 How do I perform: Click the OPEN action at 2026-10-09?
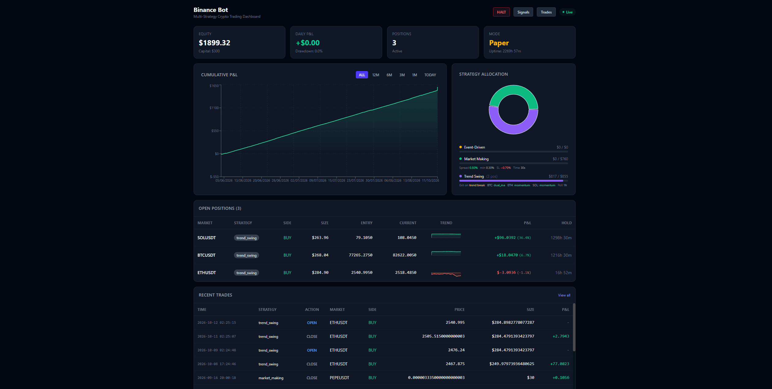[312, 350]
